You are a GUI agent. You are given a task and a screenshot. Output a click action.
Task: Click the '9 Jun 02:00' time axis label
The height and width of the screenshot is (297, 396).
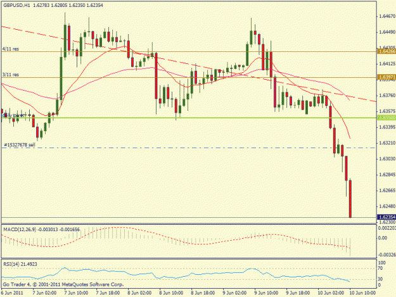click(234, 293)
